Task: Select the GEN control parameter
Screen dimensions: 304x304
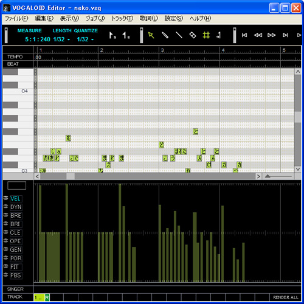Action: point(16,250)
